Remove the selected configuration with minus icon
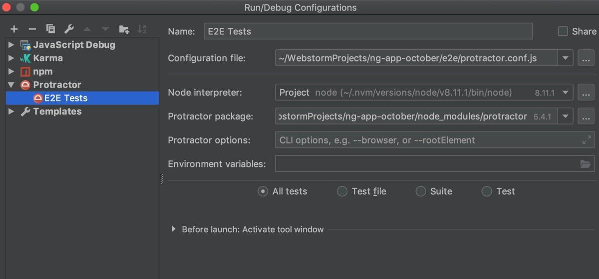Screen dimensions: 599x279 [x=32, y=29]
